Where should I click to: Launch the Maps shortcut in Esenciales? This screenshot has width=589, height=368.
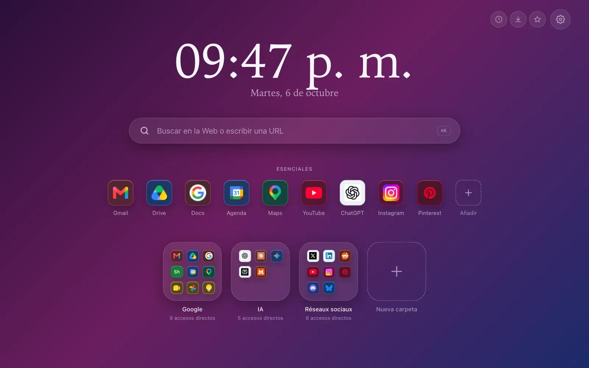pos(275,193)
